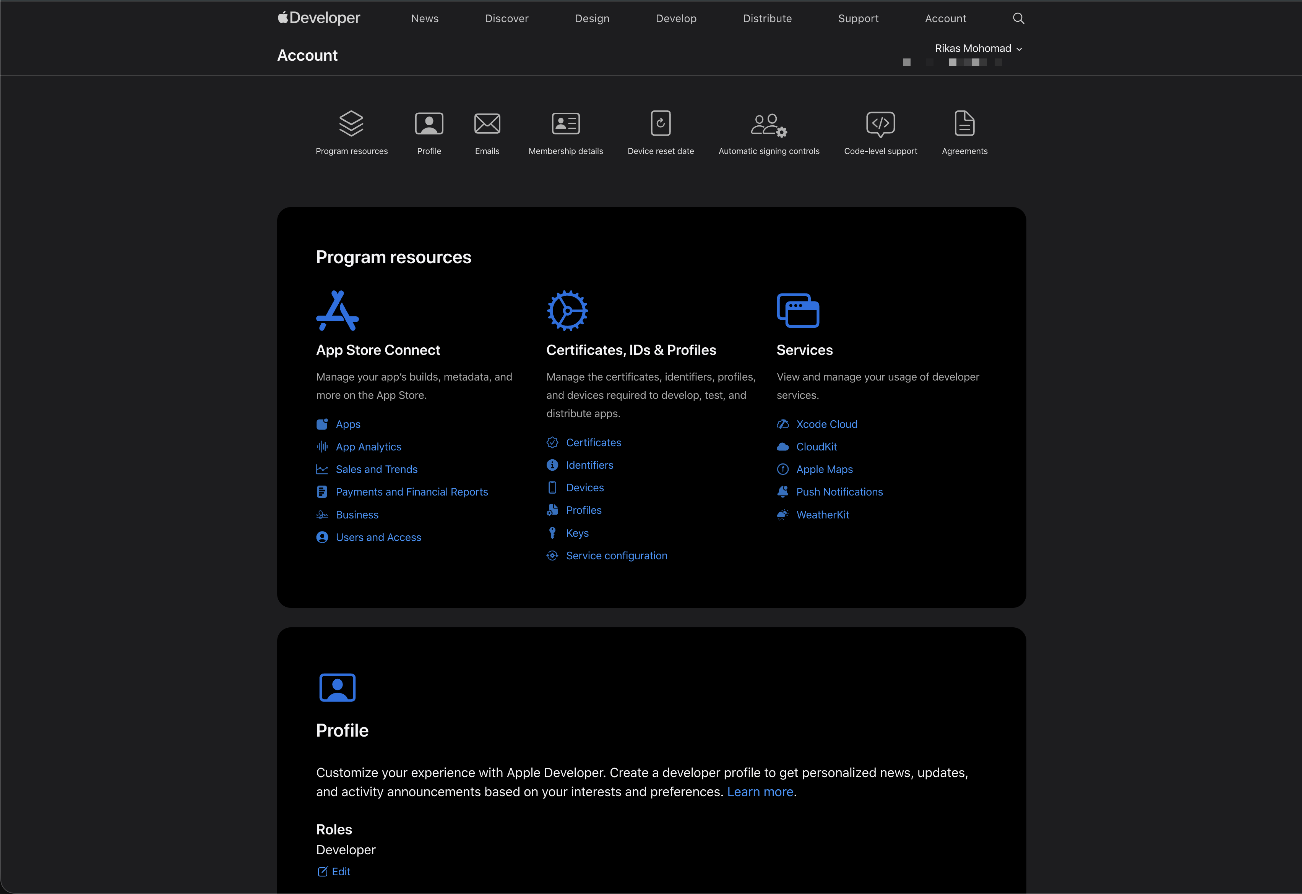Open Code-level support code icon
The image size is (1302, 894).
click(880, 124)
